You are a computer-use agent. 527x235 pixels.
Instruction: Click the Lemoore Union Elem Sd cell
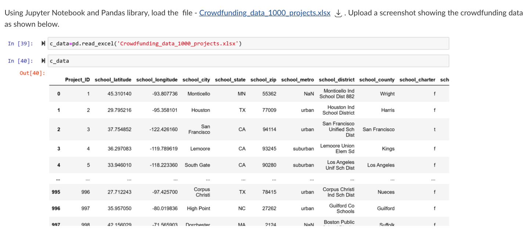click(x=338, y=149)
